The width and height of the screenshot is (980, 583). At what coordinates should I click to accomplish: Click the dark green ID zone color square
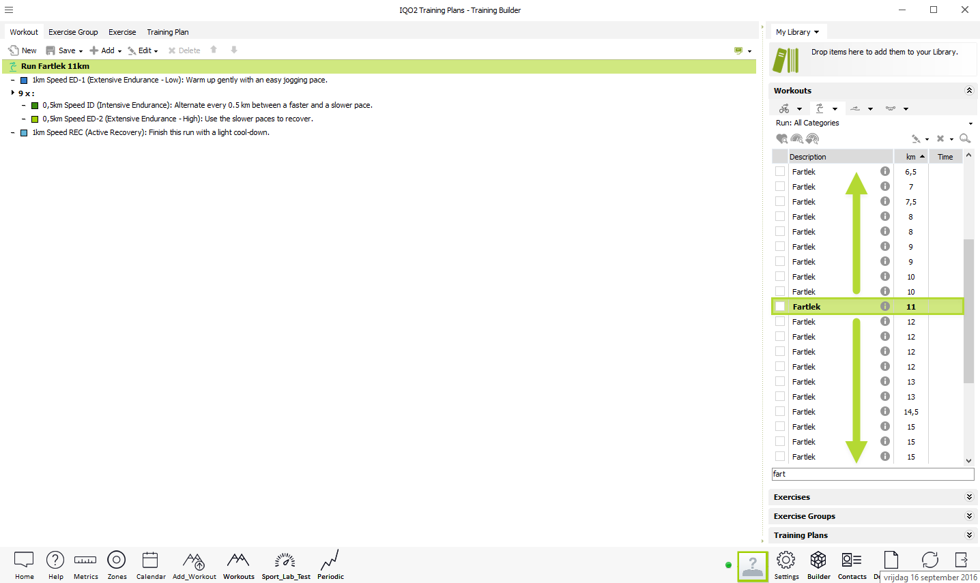click(35, 106)
